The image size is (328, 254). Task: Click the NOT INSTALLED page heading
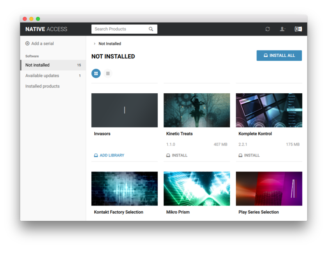click(113, 56)
